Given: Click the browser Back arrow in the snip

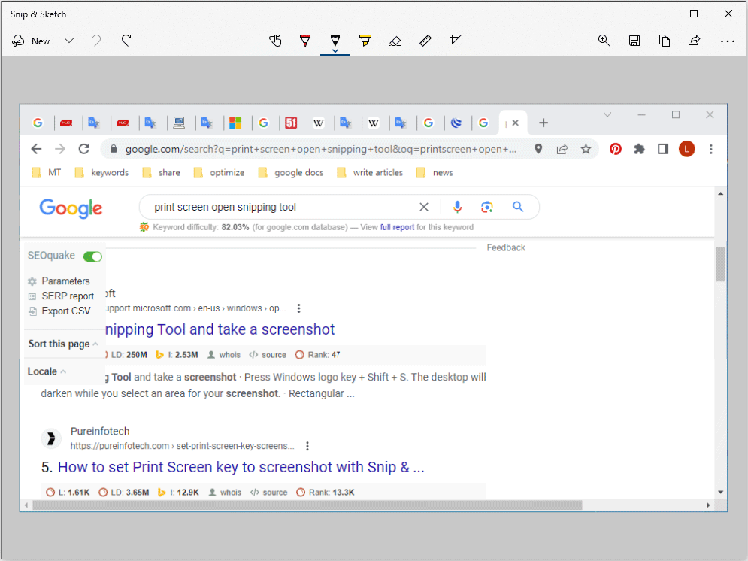Looking at the screenshot, I should coord(36,150).
